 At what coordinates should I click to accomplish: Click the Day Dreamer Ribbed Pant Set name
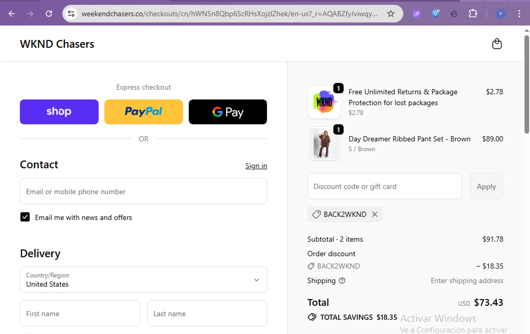[x=409, y=139]
